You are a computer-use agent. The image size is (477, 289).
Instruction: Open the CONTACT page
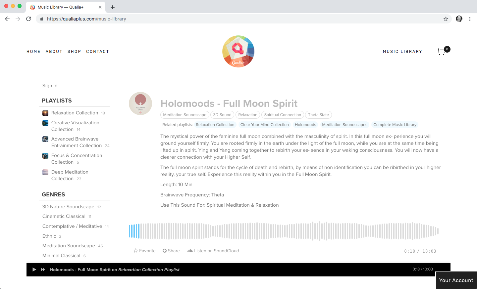pos(98,52)
